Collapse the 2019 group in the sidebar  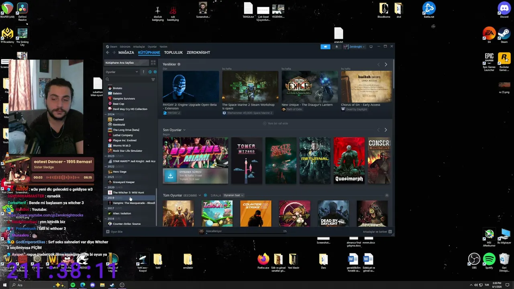click(x=106, y=198)
